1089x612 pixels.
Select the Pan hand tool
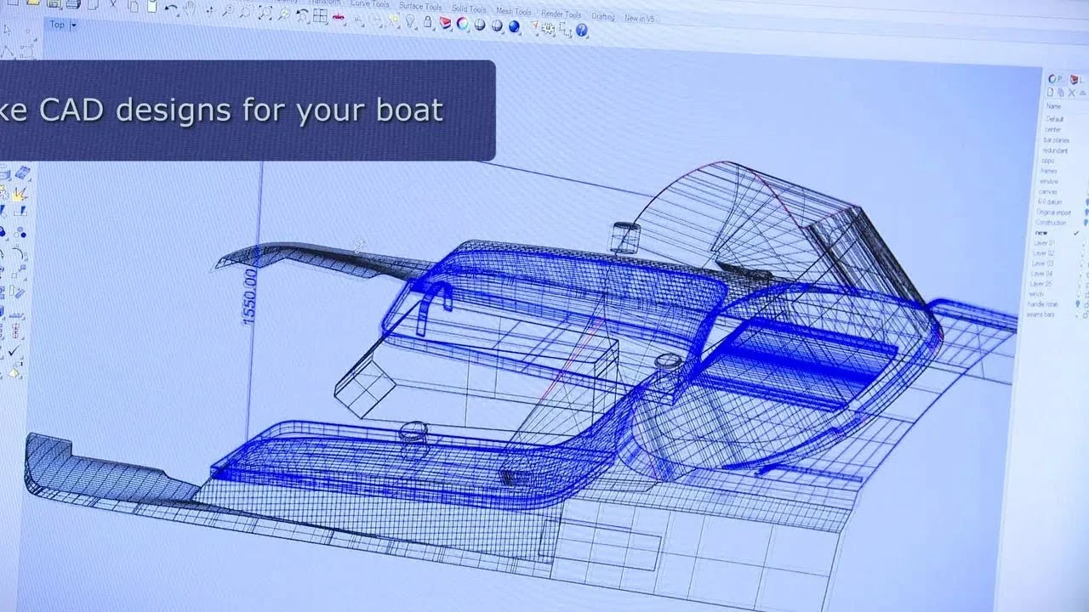point(190,8)
